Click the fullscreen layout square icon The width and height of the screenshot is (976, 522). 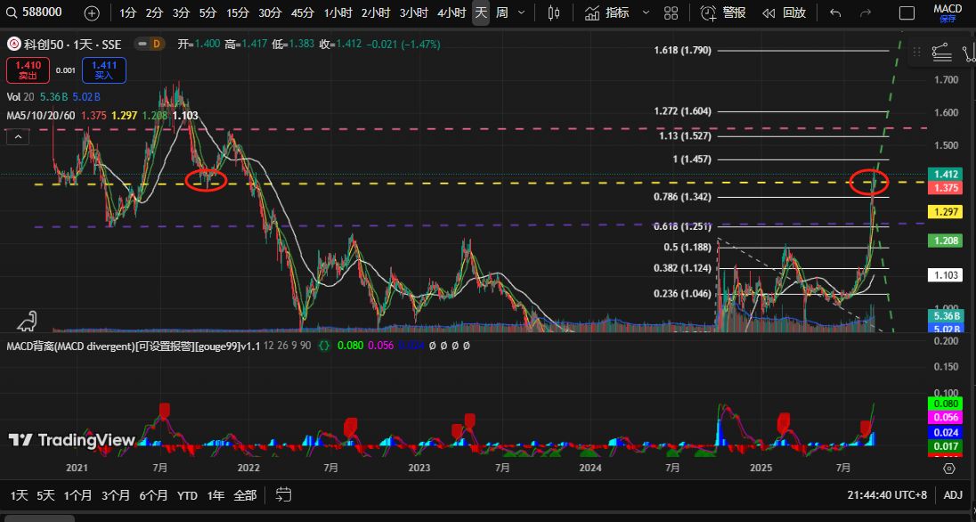pyautogui.click(x=907, y=12)
